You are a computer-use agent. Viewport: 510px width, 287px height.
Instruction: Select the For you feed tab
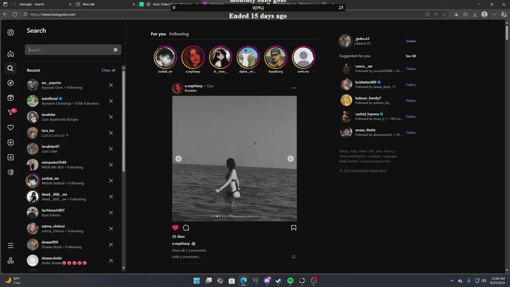158,34
